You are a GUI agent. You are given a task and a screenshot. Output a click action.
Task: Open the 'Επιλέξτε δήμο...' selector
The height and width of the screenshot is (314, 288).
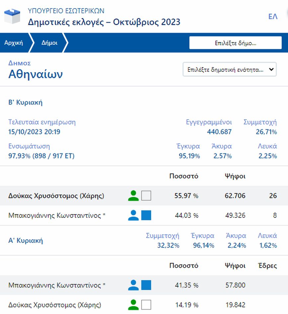(235, 43)
